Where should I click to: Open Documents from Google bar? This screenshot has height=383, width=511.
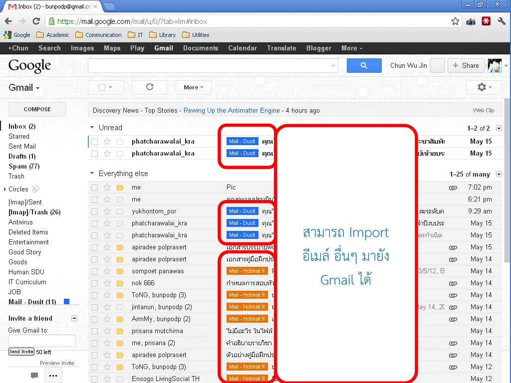[x=201, y=48]
